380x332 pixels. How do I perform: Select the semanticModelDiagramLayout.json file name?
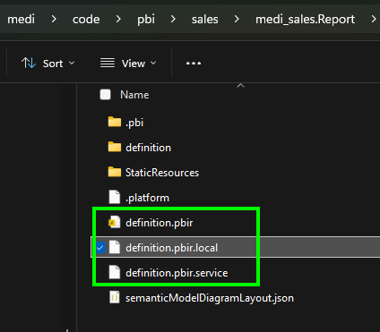point(210,298)
